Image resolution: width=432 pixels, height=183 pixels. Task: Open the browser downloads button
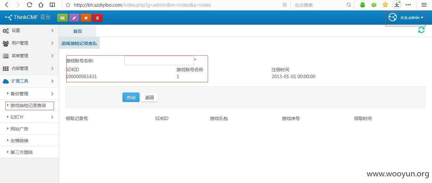pyautogui.click(x=396, y=5)
